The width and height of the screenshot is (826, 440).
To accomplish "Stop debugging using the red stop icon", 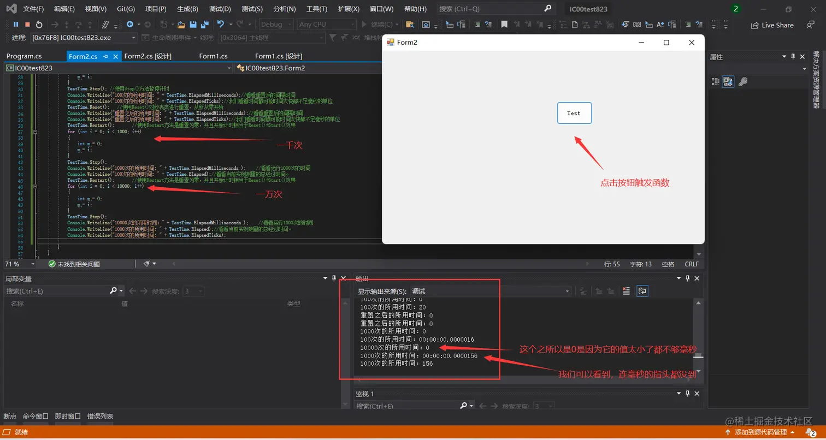I will (x=26, y=25).
